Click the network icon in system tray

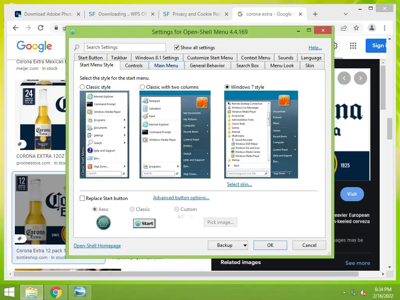point(354,293)
